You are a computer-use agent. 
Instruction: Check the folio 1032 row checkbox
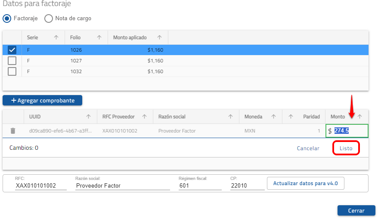(x=12, y=71)
